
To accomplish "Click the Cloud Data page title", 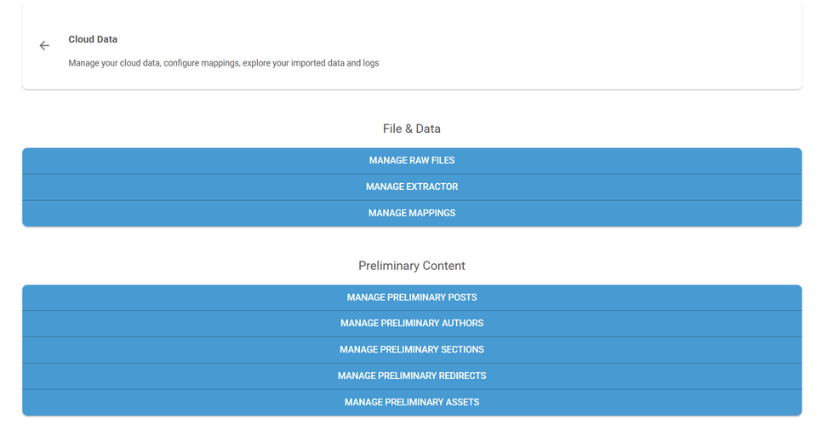I will coord(93,39).
